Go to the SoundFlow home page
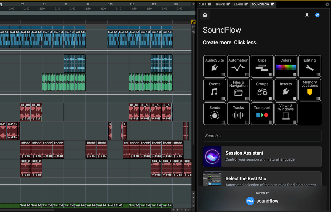The image size is (331, 212). click(x=205, y=15)
